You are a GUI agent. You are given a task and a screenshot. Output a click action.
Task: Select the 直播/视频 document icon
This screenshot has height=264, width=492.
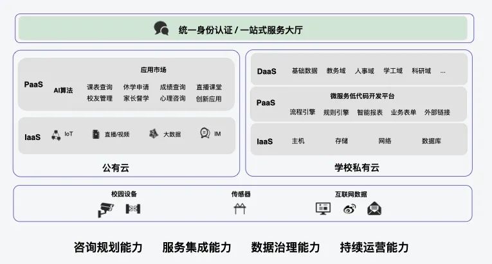point(96,134)
